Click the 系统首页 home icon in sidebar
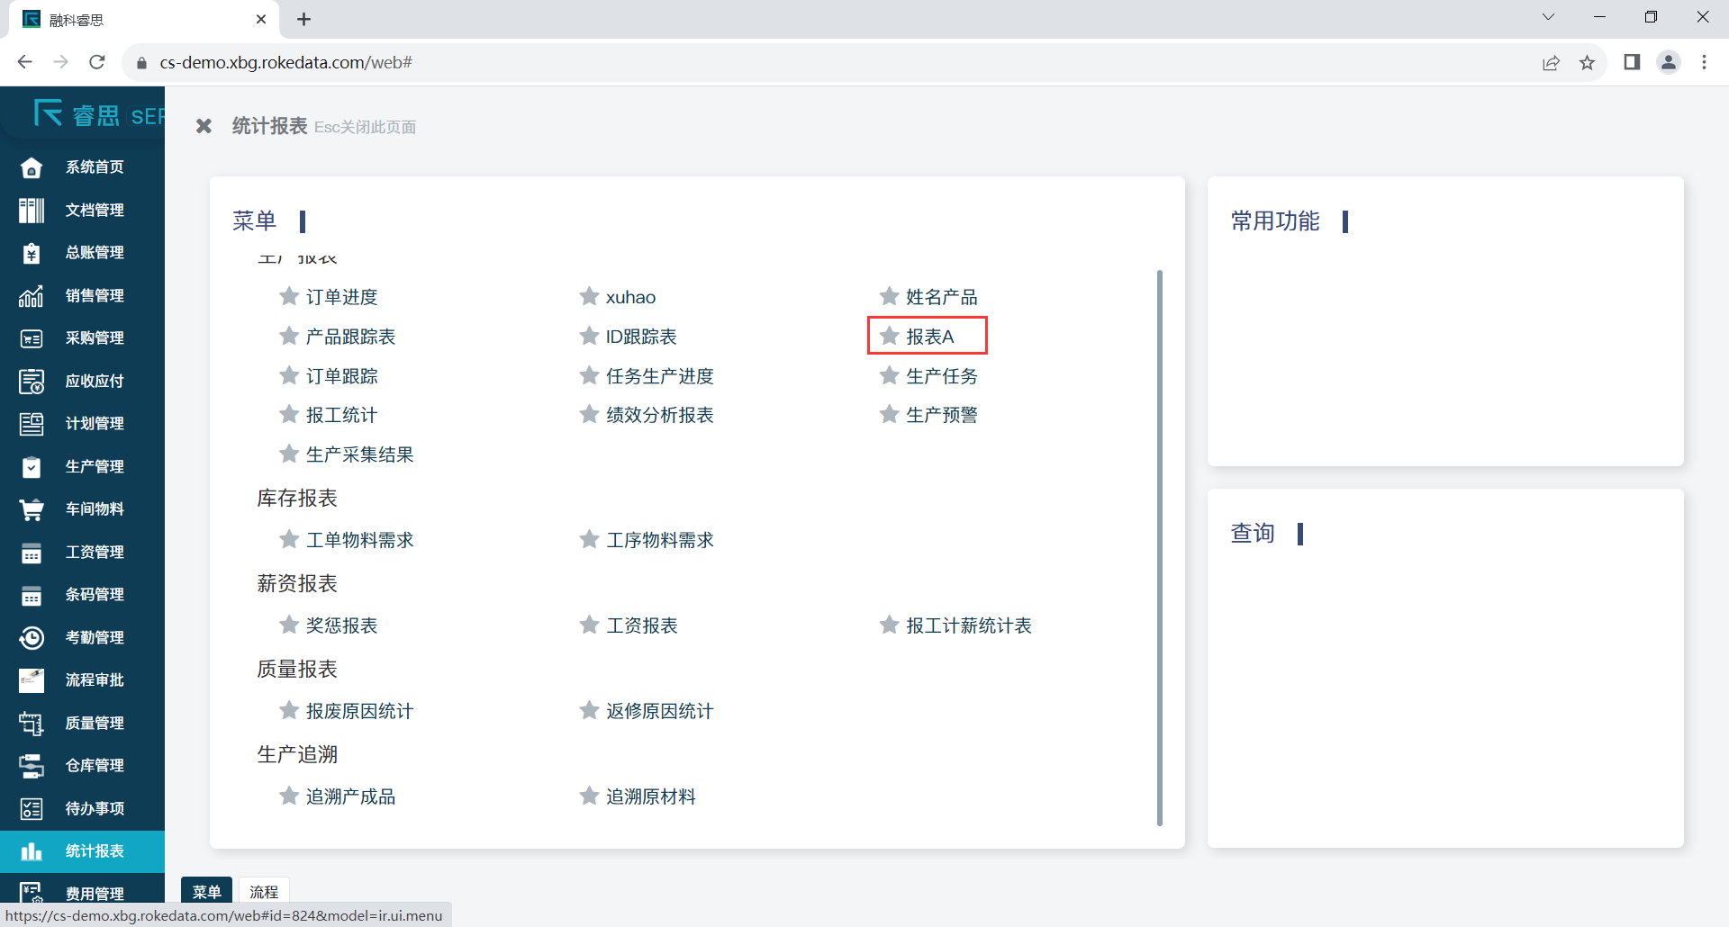The image size is (1729, 927). coord(32,167)
